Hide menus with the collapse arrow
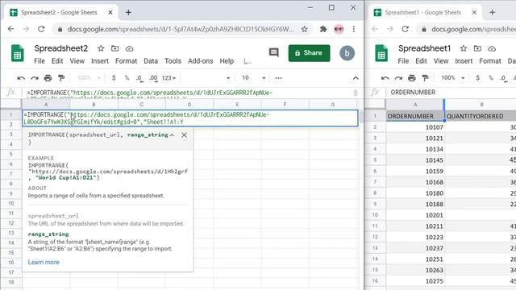The image size is (516, 290). [x=356, y=78]
